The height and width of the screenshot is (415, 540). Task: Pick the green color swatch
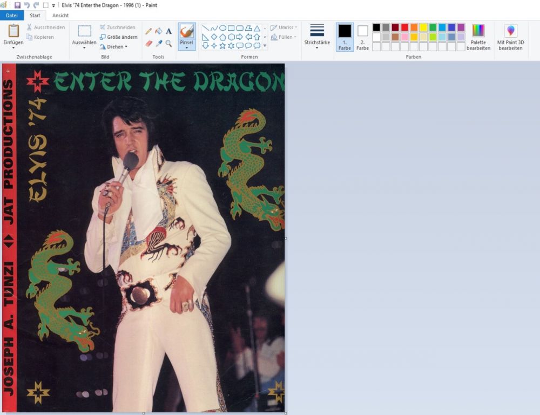[433, 27]
